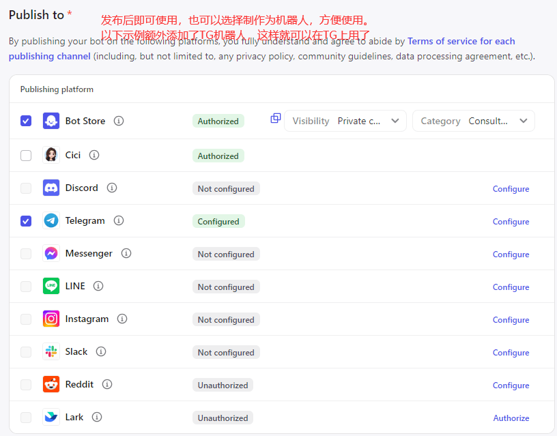This screenshot has width=557, height=436.
Task: Uncheck the Telegram checkbox
Action: 26,221
